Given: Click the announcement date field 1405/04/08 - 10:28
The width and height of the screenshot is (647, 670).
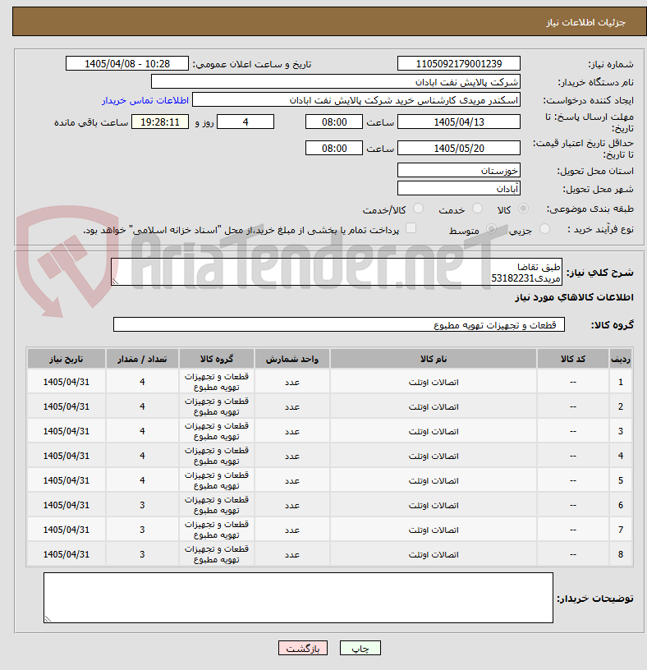Looking at the screenshot, I should tap(127, 64).
